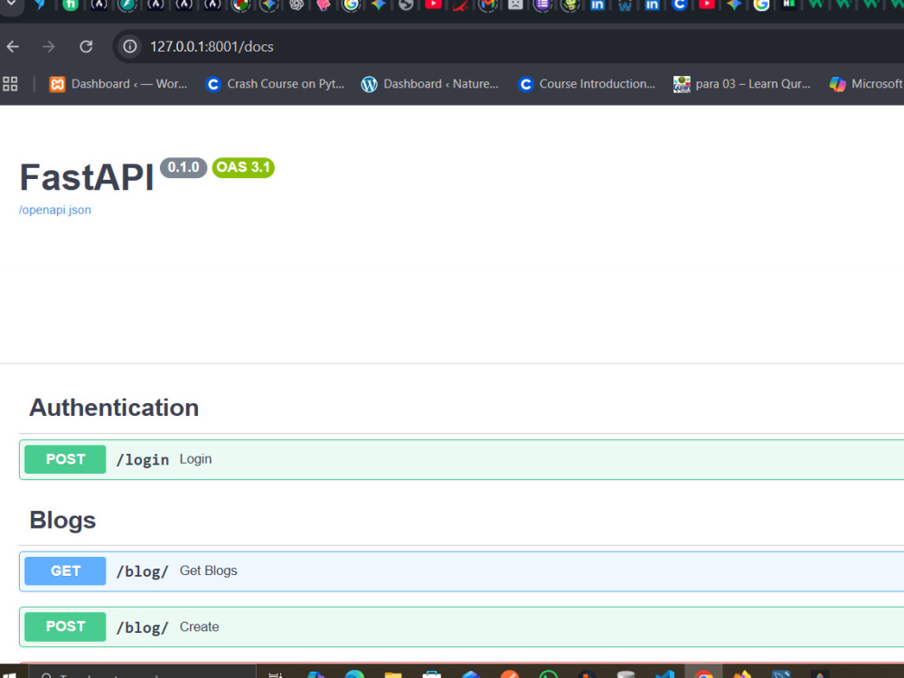Expand the POST /blog/ Create endpoint
The width and height of the screenshot is (904, 678).
[x=461, y=626]
